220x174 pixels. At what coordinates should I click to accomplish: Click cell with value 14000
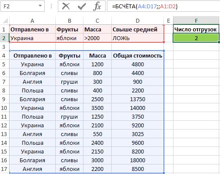137,108
